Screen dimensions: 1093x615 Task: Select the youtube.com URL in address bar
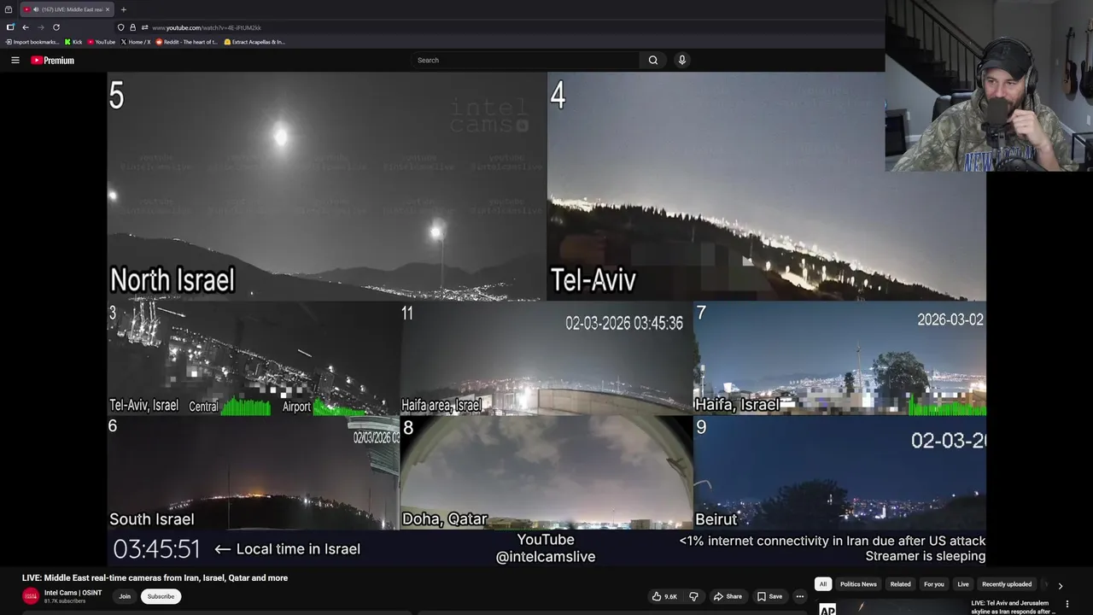207,27
